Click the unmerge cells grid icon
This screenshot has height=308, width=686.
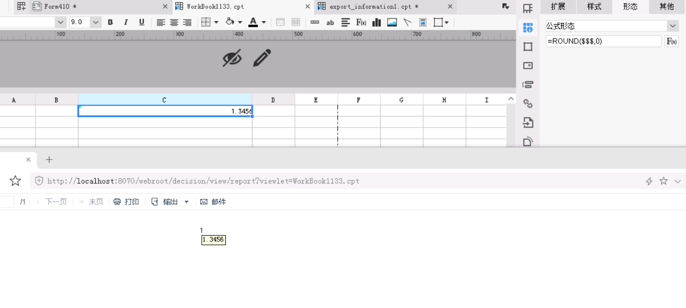(x=296, y=22)
